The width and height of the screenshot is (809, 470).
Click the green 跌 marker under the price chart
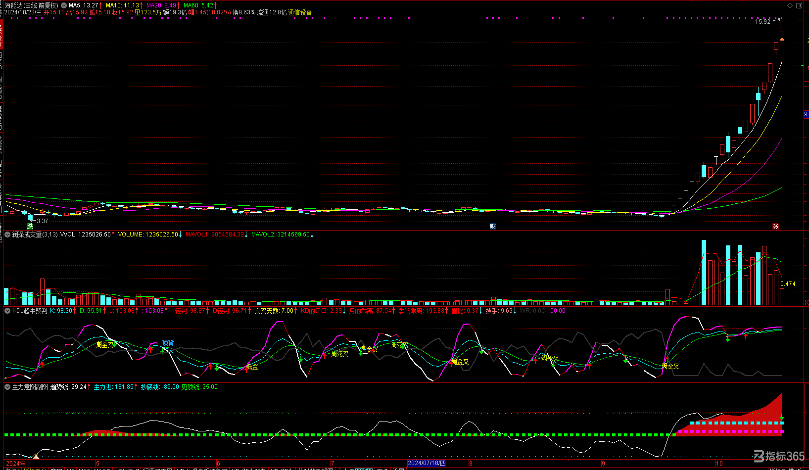point(30,226)
